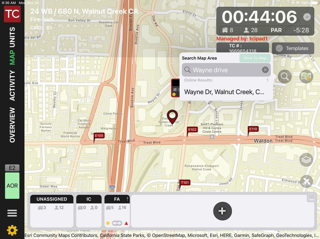
Task: Add a new group with plus button
Action: tap(222, 211)
